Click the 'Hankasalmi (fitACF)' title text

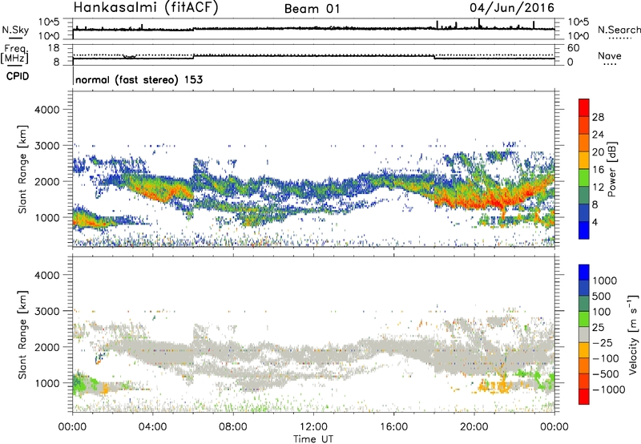click(x=146, y=7)
